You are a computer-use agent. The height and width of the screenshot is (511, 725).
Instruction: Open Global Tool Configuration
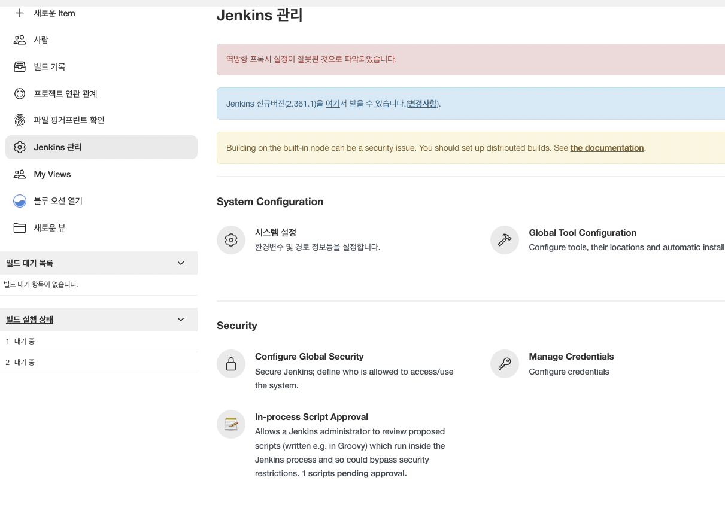(583, 233)
